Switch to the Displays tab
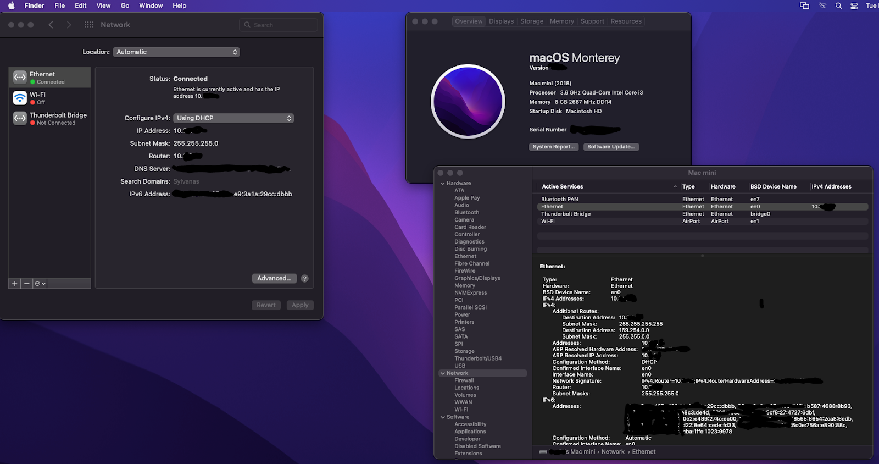This screenshot has width=879, height=464. pyautogui.click(x=502, y=21)
